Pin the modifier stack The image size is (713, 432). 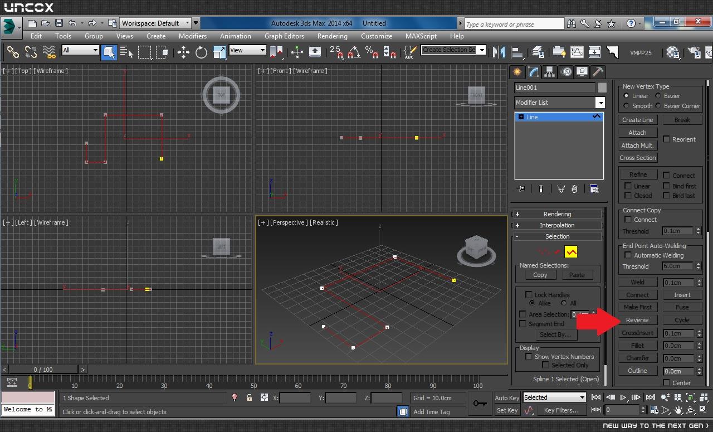521,188
